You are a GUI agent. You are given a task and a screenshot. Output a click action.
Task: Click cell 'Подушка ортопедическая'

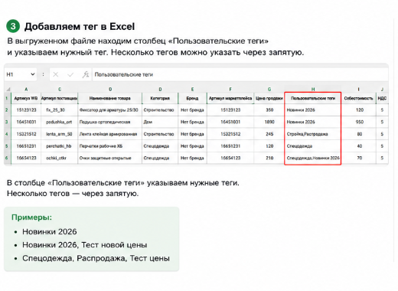click(110, 122)
